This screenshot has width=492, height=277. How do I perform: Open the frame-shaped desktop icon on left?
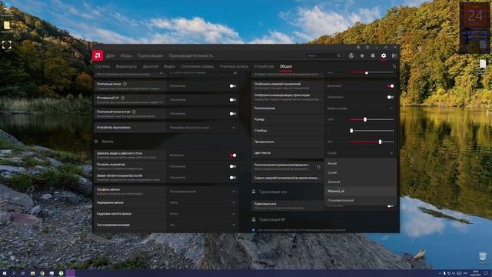(7, 45)
